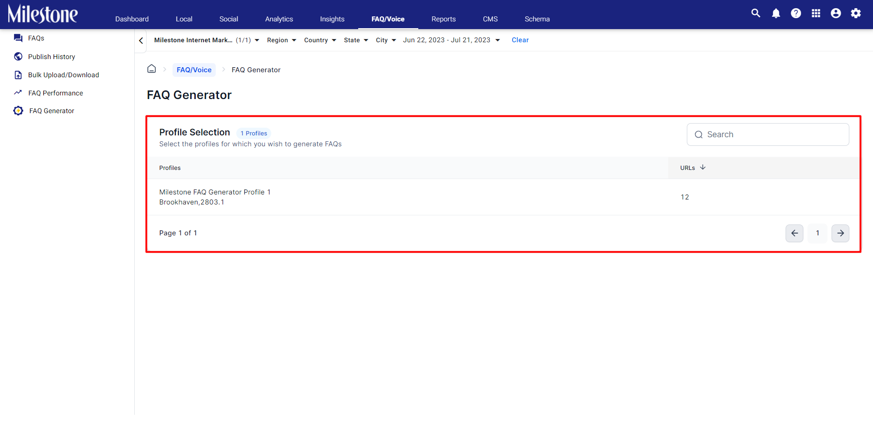Open the settings gear icon
Viewport: 873px width, 423px height.
[x=856, y=13]
